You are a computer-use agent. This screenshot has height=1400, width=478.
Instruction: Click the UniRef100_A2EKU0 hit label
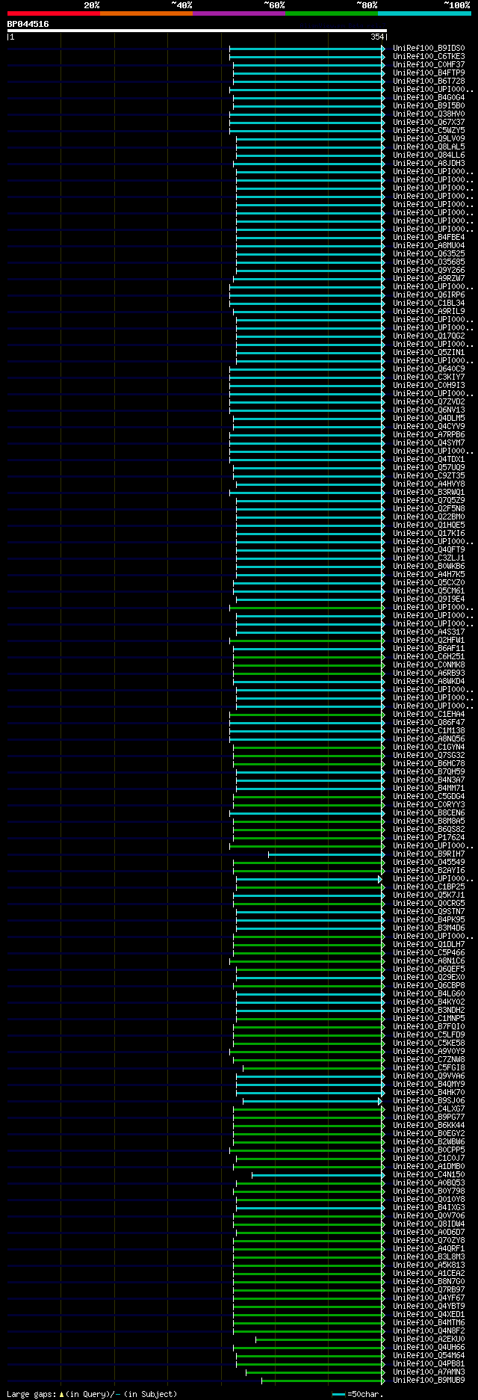[429, 1339]
